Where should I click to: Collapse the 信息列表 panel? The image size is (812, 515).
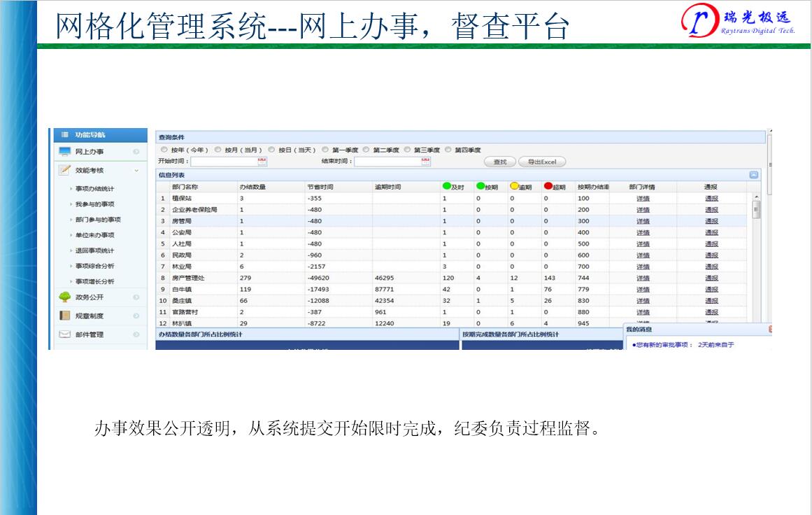coord(754,175)
